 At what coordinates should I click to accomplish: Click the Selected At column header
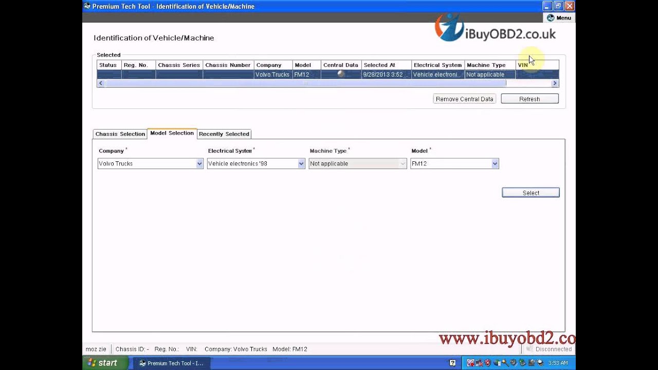tap(386, 65)
